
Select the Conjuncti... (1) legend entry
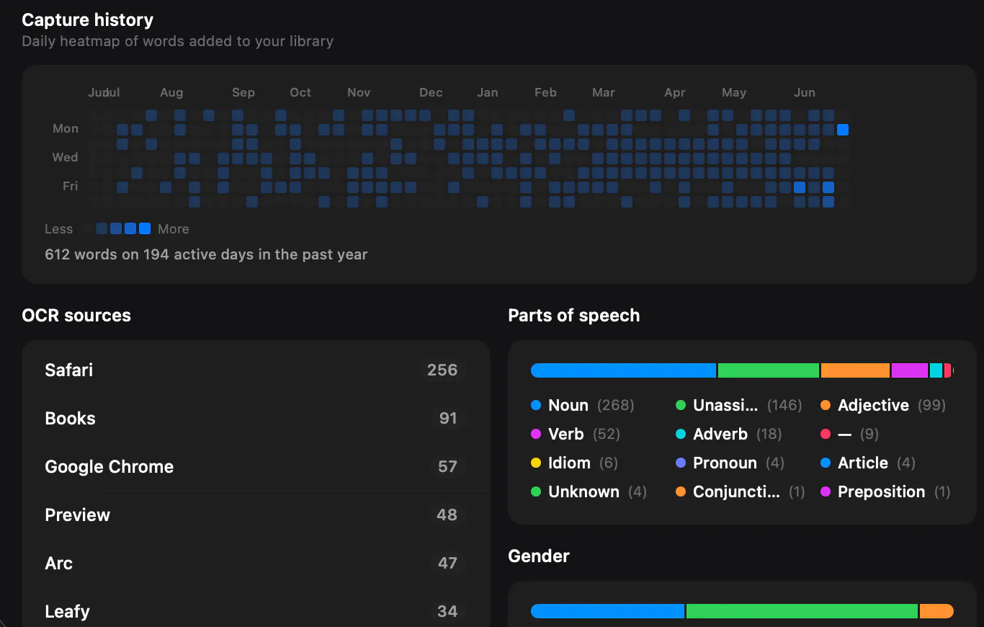(x=741, y=492)
